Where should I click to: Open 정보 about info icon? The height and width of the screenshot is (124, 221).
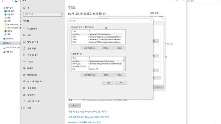[24, 108]
